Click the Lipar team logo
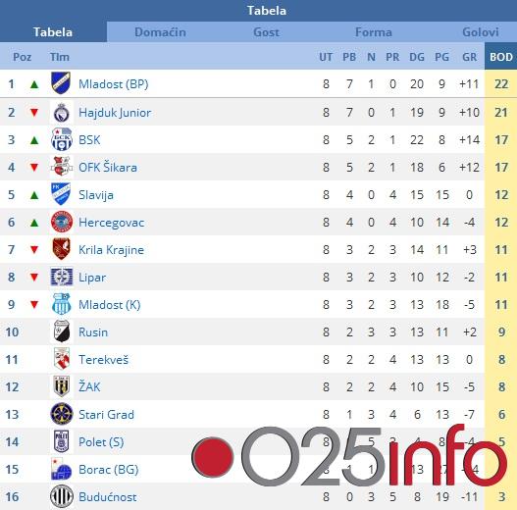This screenshot has width=517, height=510. [x=62, y=277]
